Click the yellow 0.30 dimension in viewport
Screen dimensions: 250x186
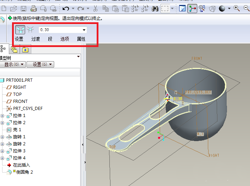[x=178, y=99]
